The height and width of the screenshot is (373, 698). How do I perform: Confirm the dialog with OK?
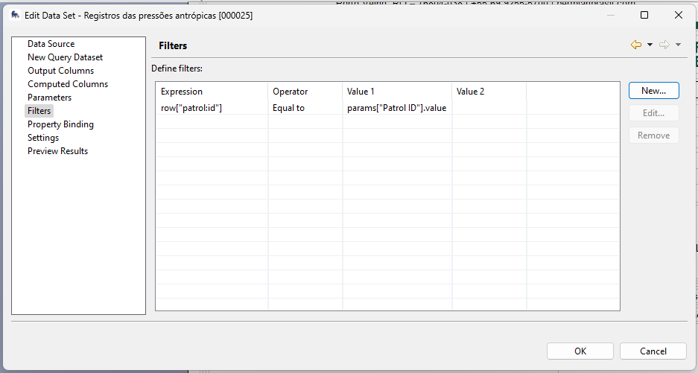pyautogui.click(x=580, y=351)
